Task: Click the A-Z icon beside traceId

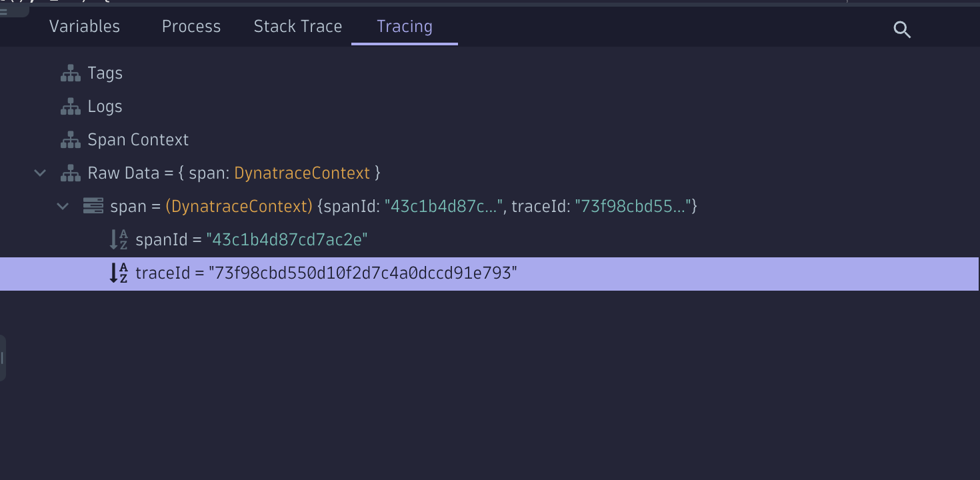Action: tap(119, 273)
